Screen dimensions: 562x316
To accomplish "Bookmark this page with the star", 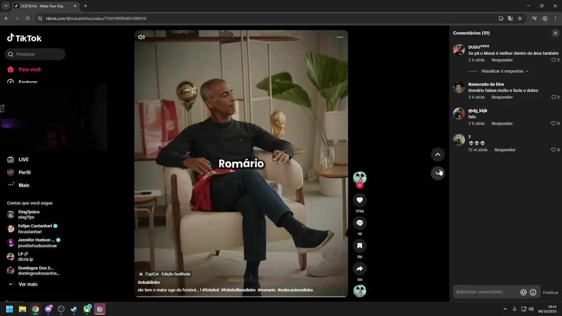I will click(520, 18).
